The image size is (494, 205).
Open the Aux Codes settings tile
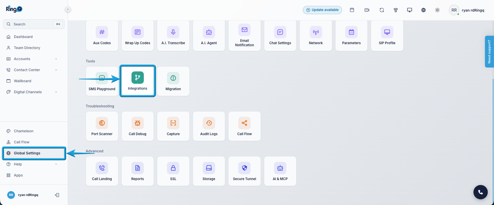click(102, 36)
